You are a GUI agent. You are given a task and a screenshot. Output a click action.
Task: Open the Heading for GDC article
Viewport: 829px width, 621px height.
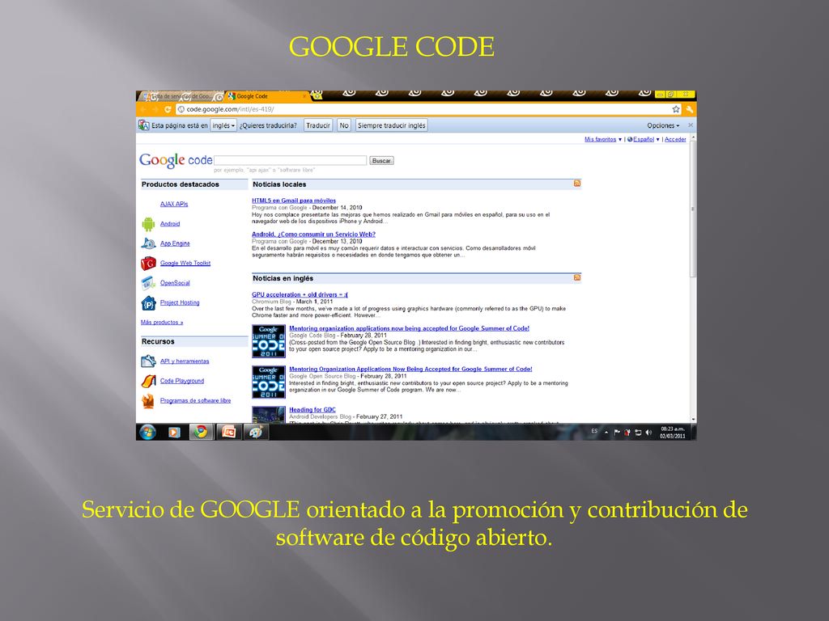click(x=312, y=410)
